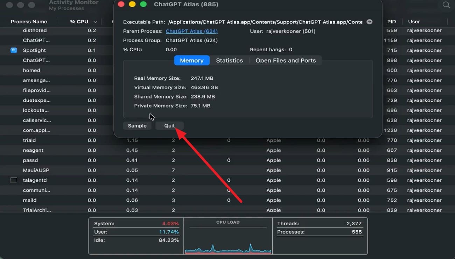
Task: Toggle sort order using % CPU chevron
Action: [x=95, y=22]
